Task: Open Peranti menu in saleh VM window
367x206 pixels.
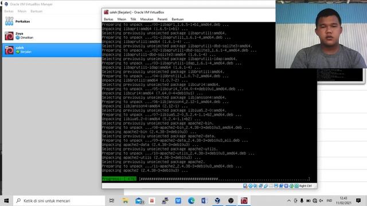Action: pyautogui.click(x=162, y=19)
